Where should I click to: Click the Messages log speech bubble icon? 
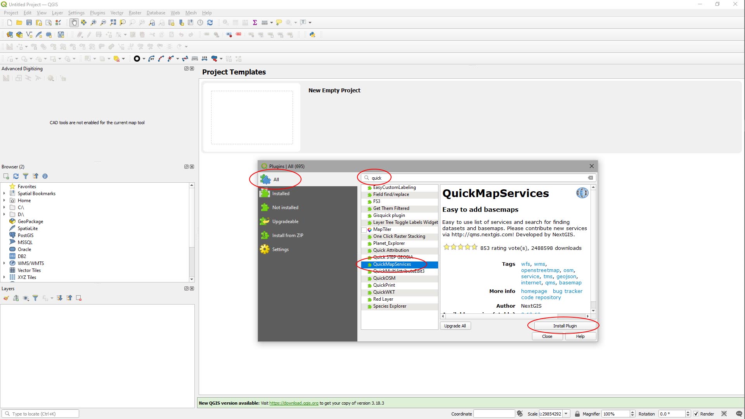739,414
